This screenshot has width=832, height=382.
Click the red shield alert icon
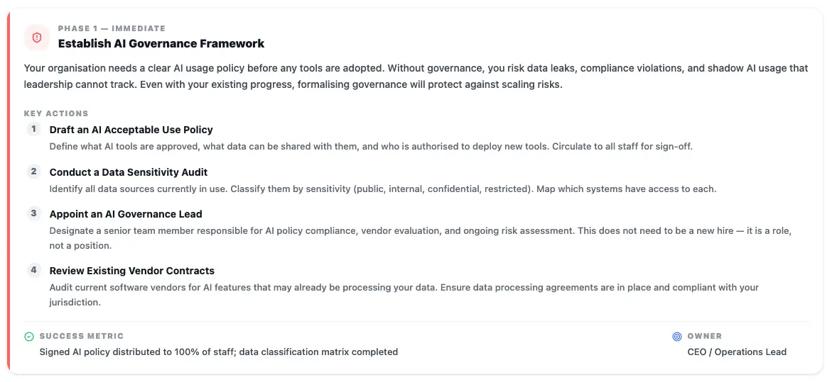coord(37,38)
